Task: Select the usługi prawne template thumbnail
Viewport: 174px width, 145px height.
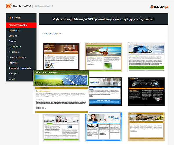Action: point(61,56)
